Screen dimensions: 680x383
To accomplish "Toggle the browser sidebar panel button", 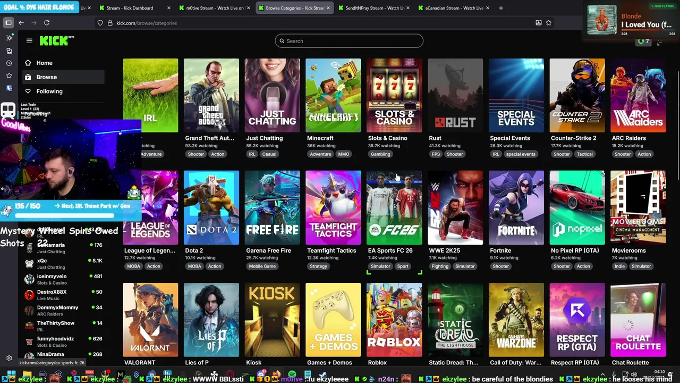I will pyautogui.click(x=8, y=23).
